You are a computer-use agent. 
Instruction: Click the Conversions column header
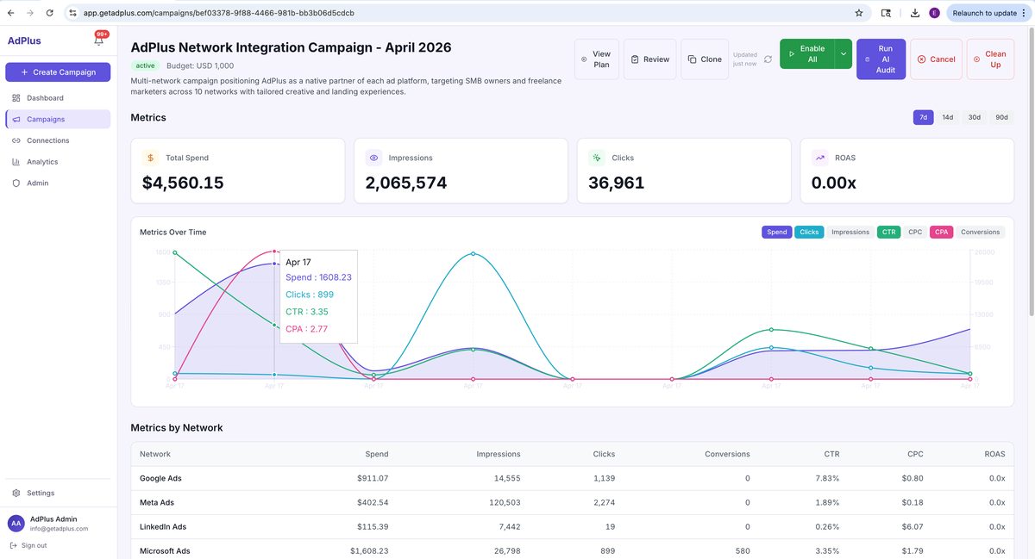click(x=727, y=454)
